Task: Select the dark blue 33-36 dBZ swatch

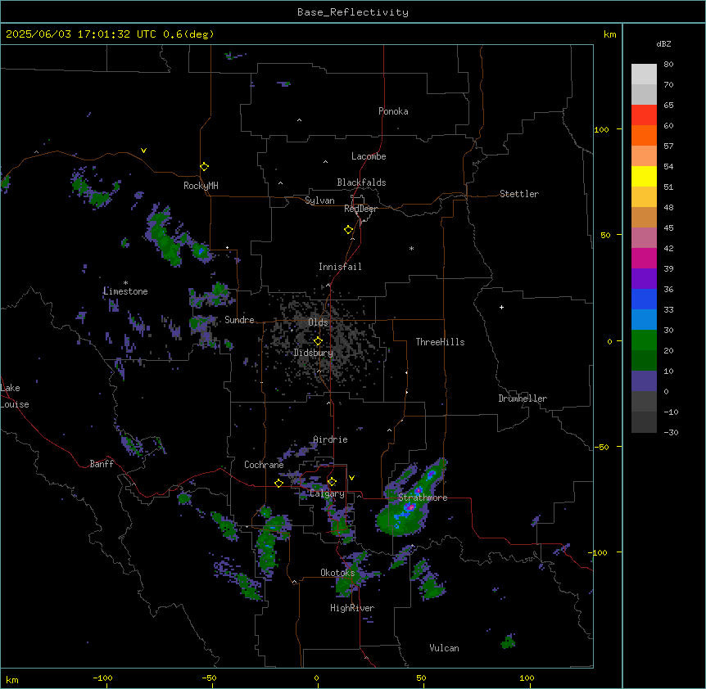Action: point(644,299)
